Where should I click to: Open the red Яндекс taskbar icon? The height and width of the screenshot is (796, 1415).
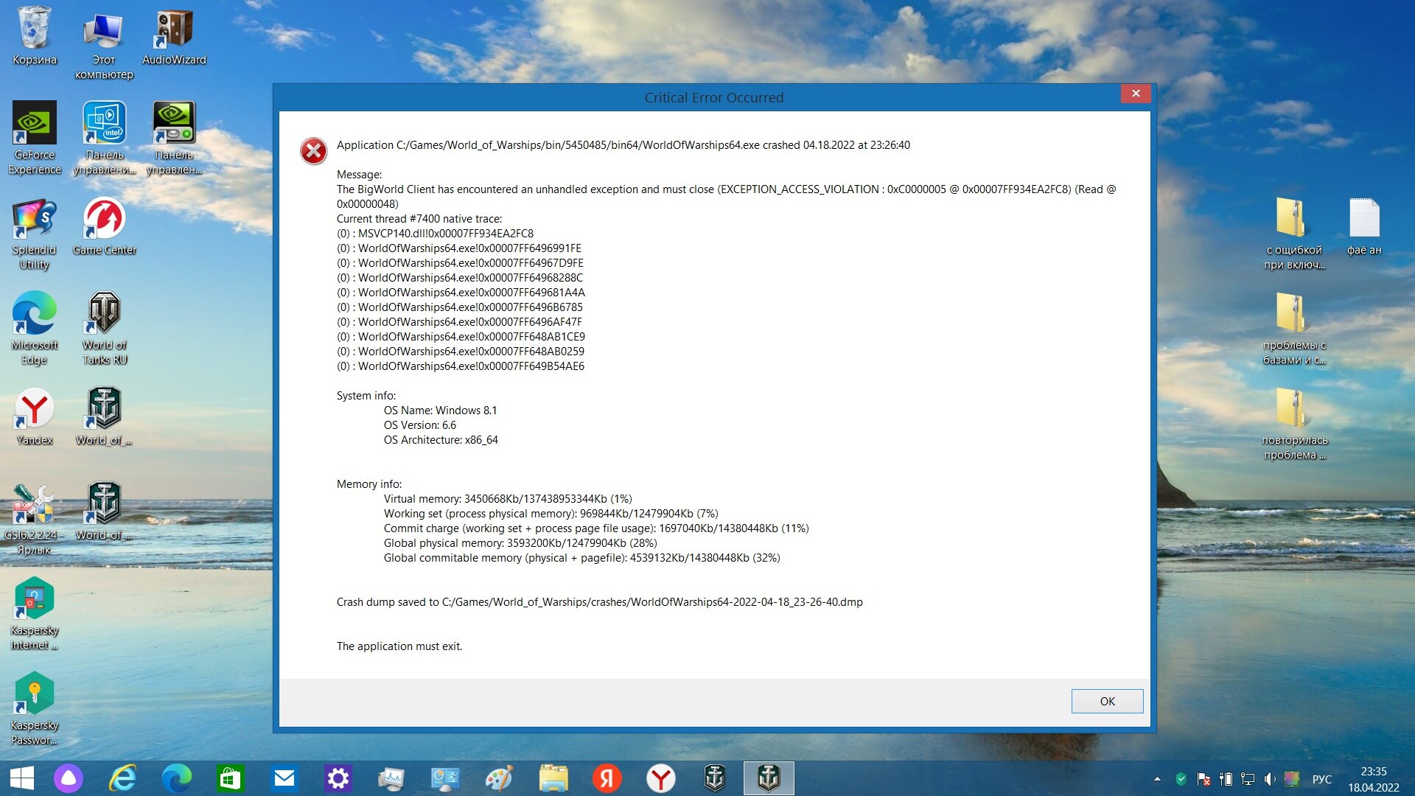click(x=607, y=778)
